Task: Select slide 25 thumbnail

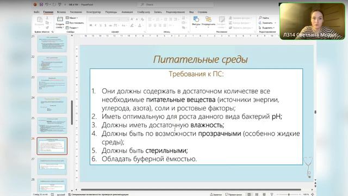Action: coord(52,126)
